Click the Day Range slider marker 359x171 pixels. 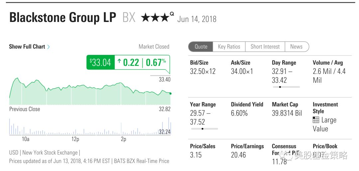(280, 87)
